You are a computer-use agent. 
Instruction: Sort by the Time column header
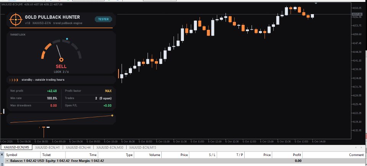82,155
